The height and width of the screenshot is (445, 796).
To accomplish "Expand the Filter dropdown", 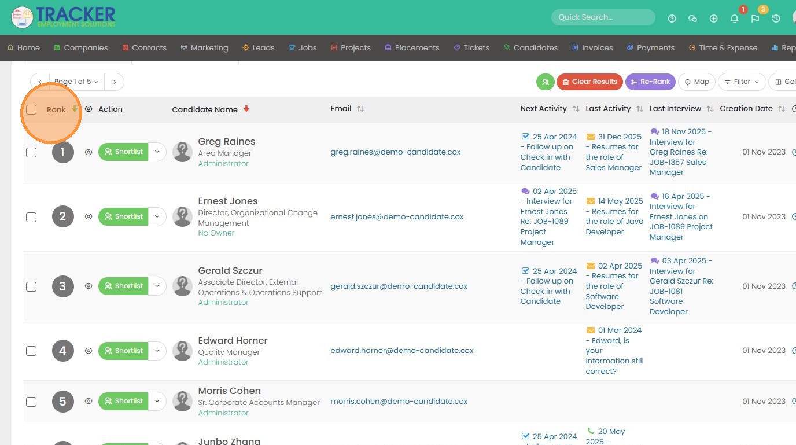I will click(742, 82).
